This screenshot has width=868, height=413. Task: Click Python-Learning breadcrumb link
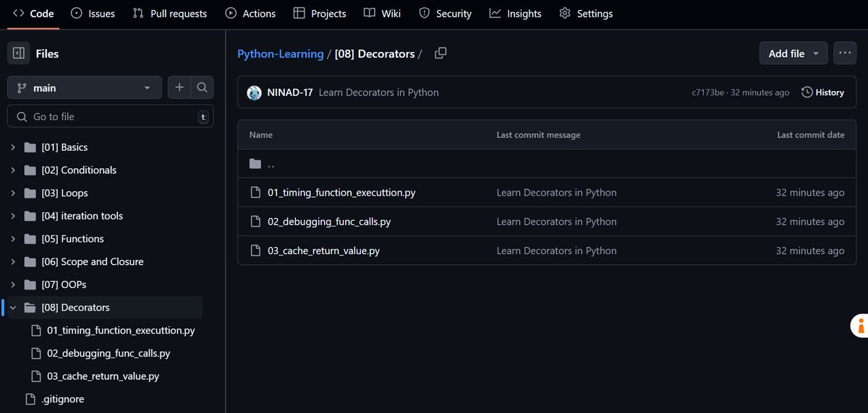click(281, 53)
